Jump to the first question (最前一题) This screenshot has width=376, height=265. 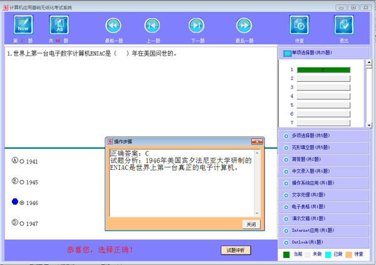tap(113, 25)
